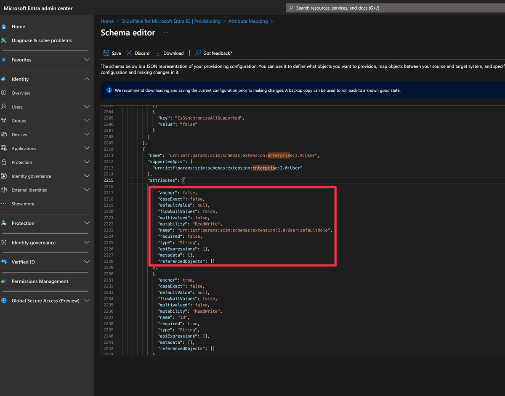
Task: Click the Got feedback person icon
Action: [x=198, y=53]
